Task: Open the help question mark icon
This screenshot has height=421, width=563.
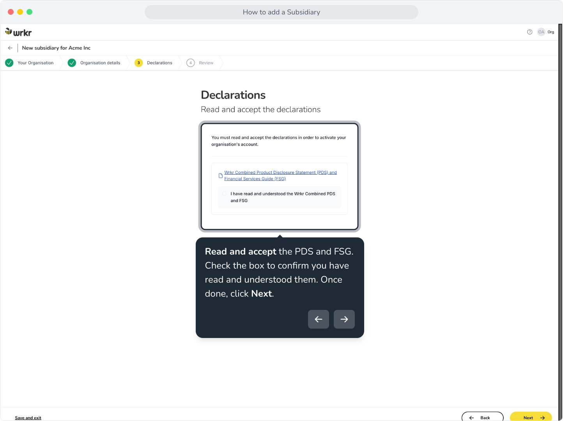Action: pyautogui.click(x=529, y=32)
